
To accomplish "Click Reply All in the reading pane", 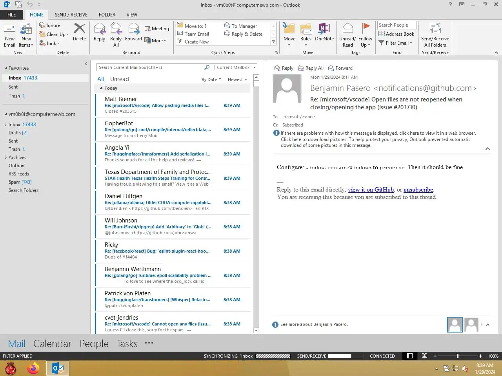I will pos(311,68).
